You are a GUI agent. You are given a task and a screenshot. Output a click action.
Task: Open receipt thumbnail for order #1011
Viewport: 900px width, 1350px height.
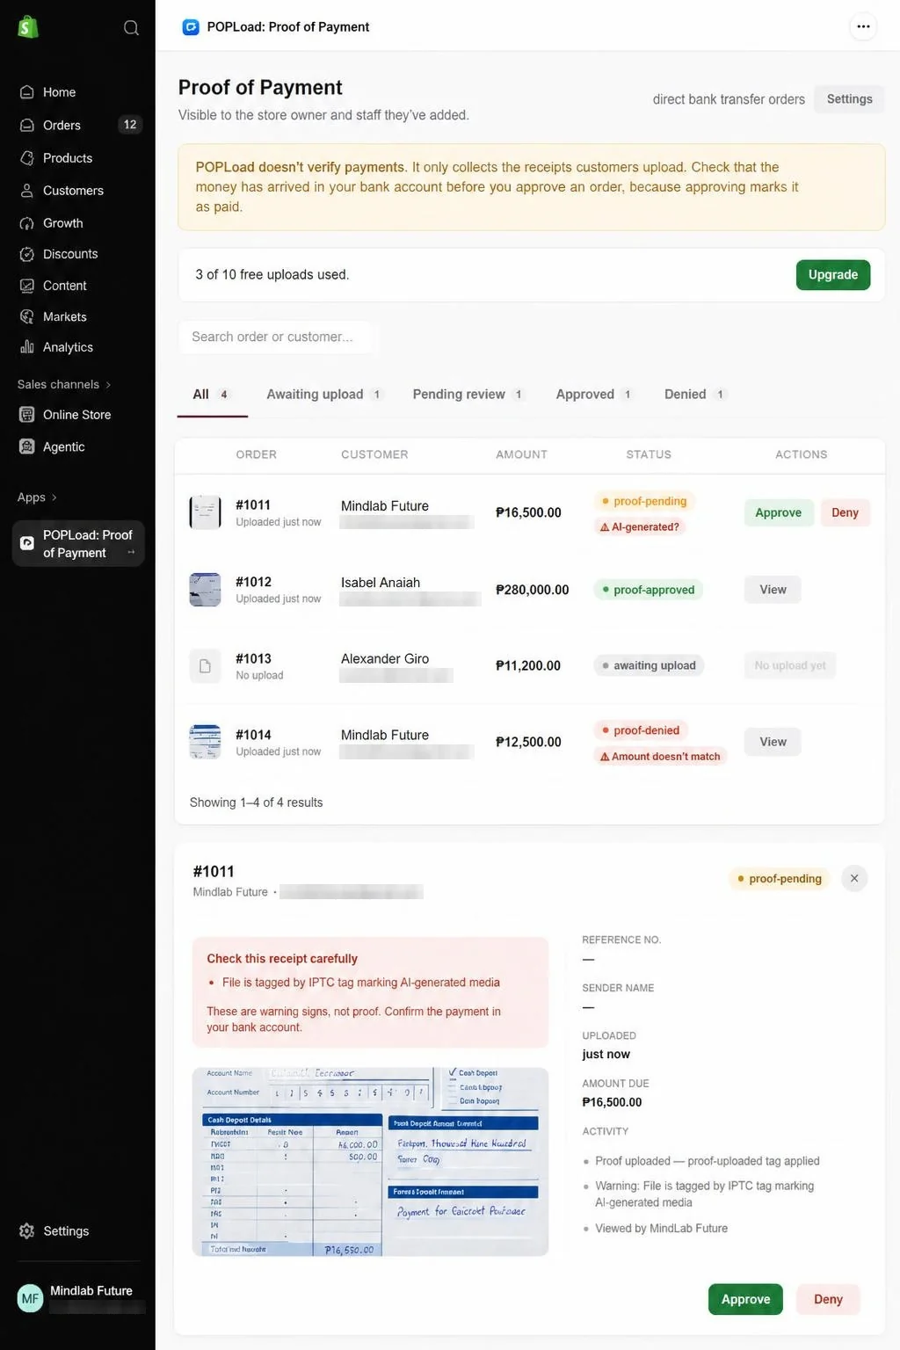(x=205, y=512)
